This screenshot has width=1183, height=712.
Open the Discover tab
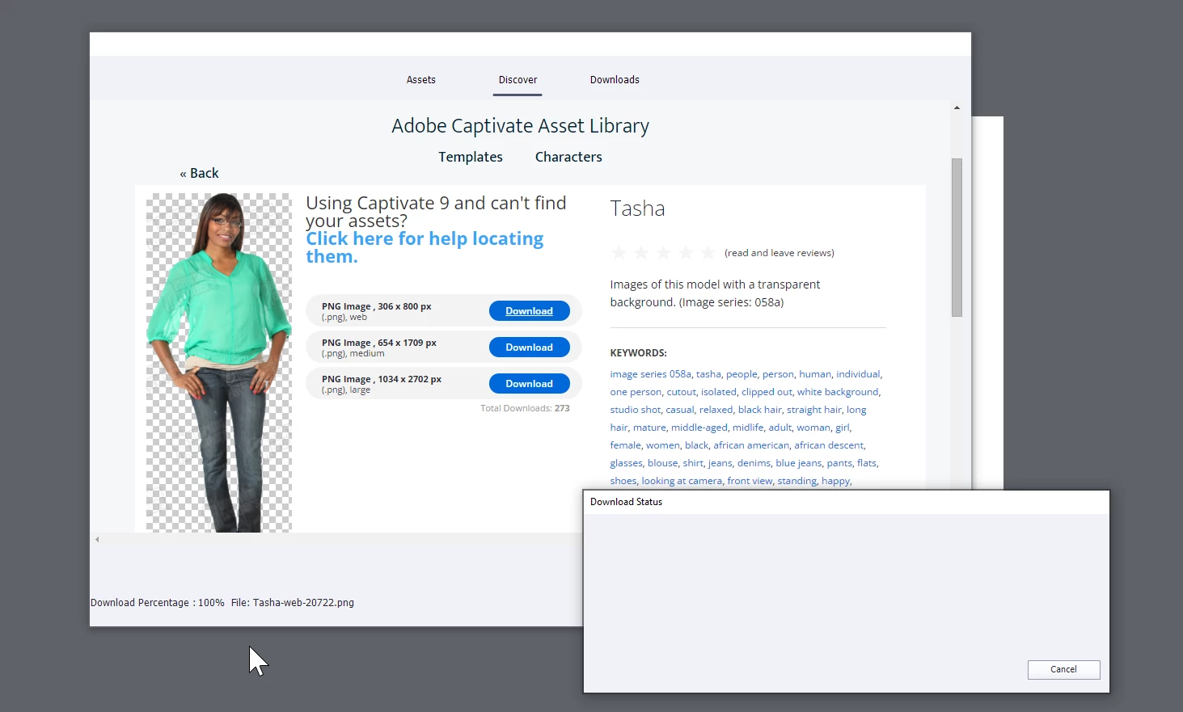coord(518,80)
